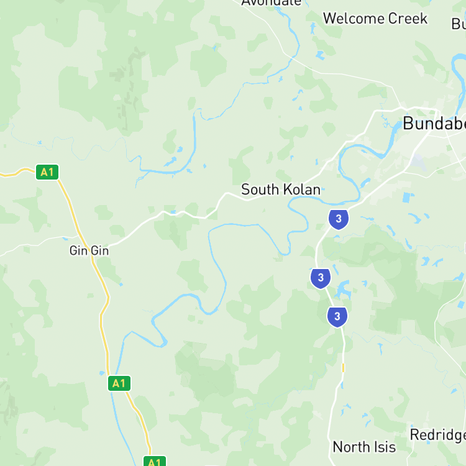Click the middle route 3 shield
This screenshot has height=466, width=466.
321,278
